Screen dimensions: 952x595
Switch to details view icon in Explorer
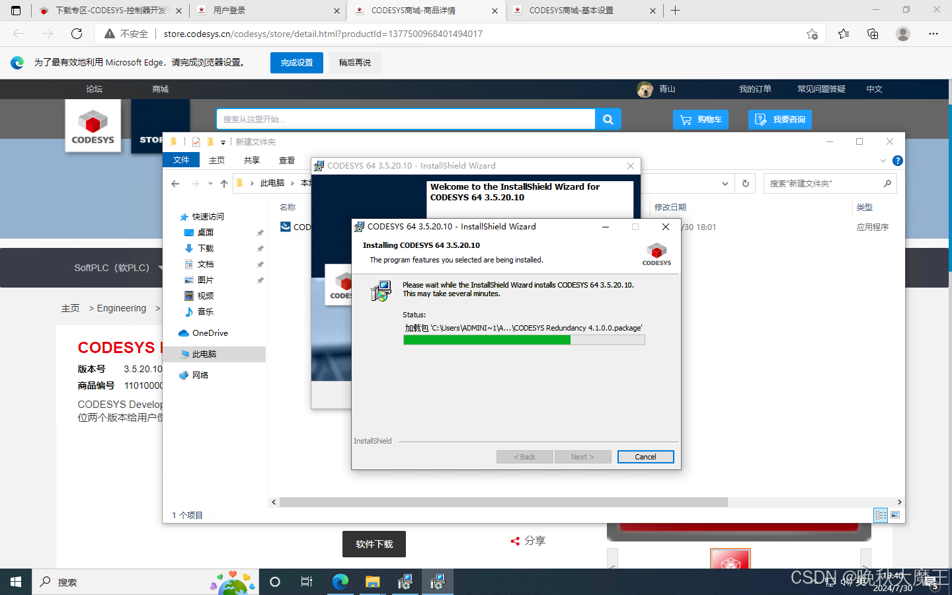[881, 515]
